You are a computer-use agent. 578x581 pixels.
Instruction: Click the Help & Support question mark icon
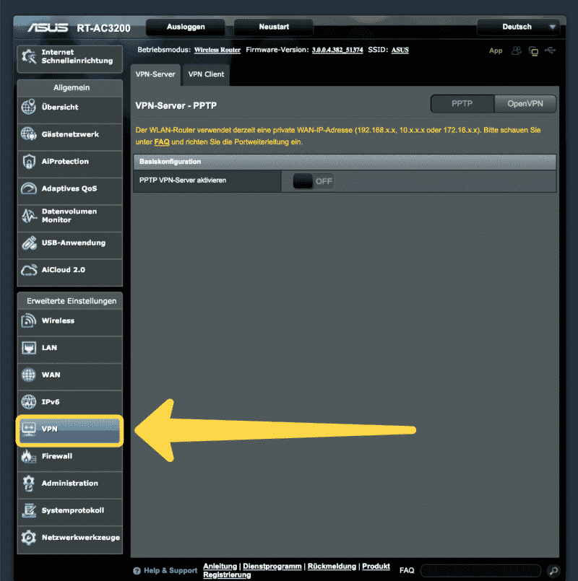tap(137, 571)
